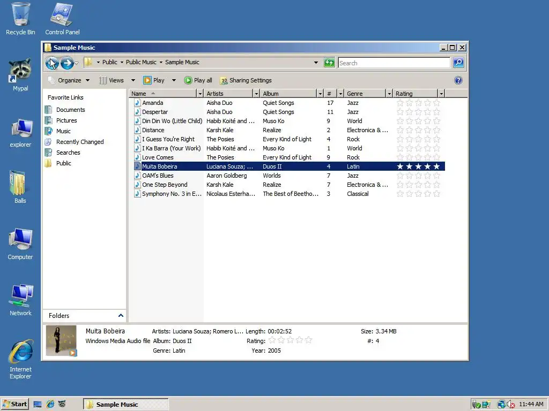
Task: Open the Album column filter dropdown
Action: click(320, 94)
